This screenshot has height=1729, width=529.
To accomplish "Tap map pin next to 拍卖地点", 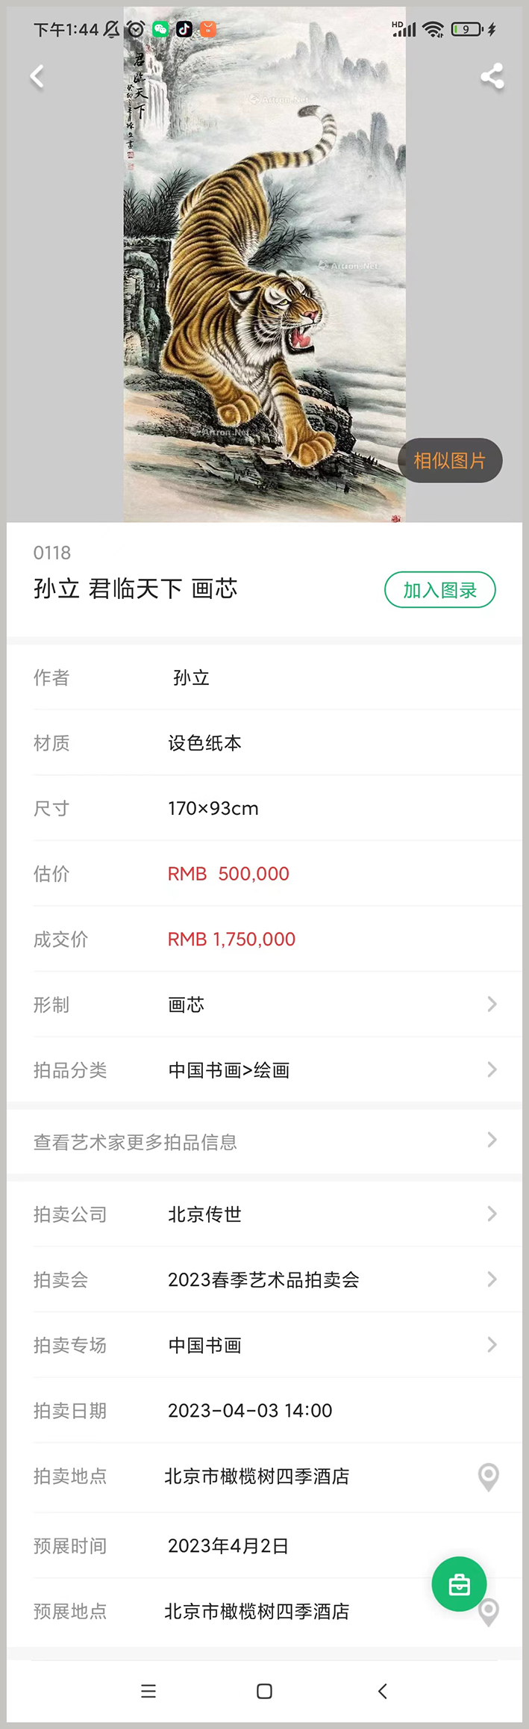I will click(489, 1477).
